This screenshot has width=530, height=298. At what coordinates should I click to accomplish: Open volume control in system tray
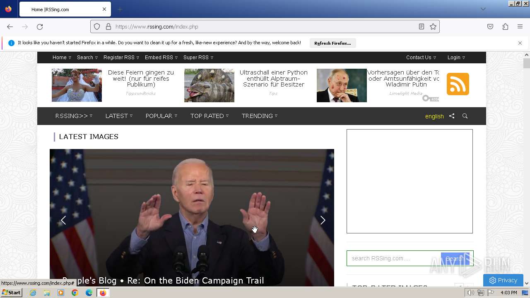pyautogui.click(x=471, y=293)
